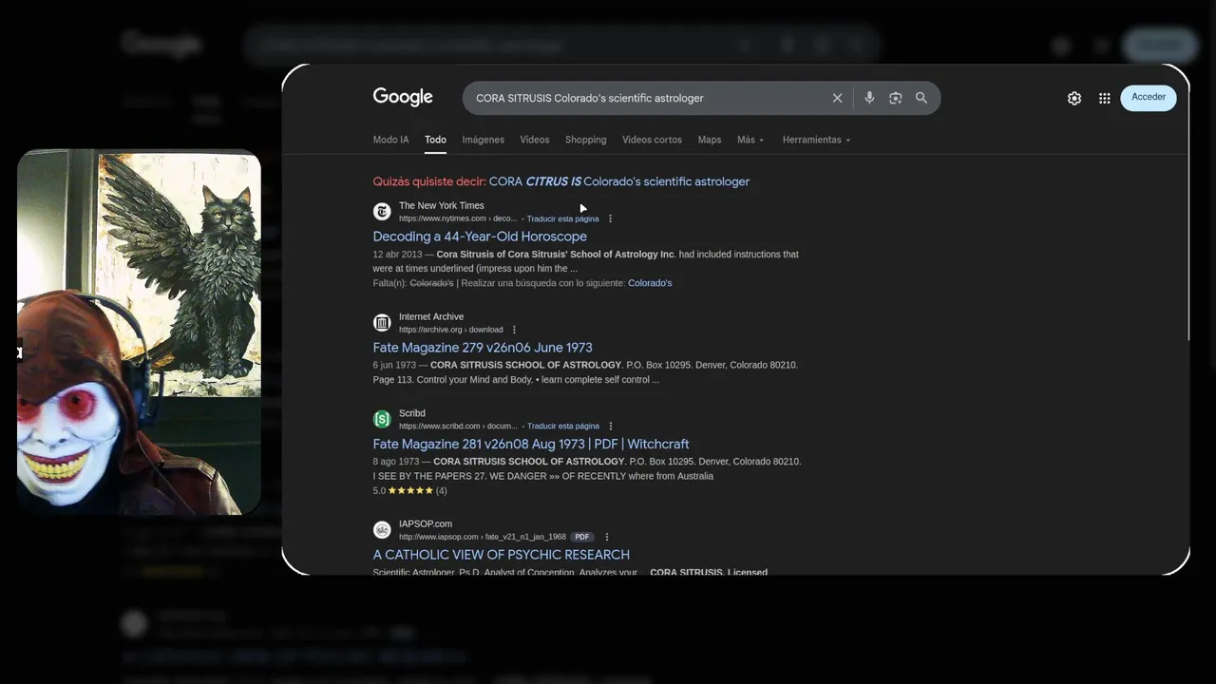Screen dimensions: 1216x684
Task: Click the Internet Archive favicon
Action: pyautogui.click(x=382, y=323)
